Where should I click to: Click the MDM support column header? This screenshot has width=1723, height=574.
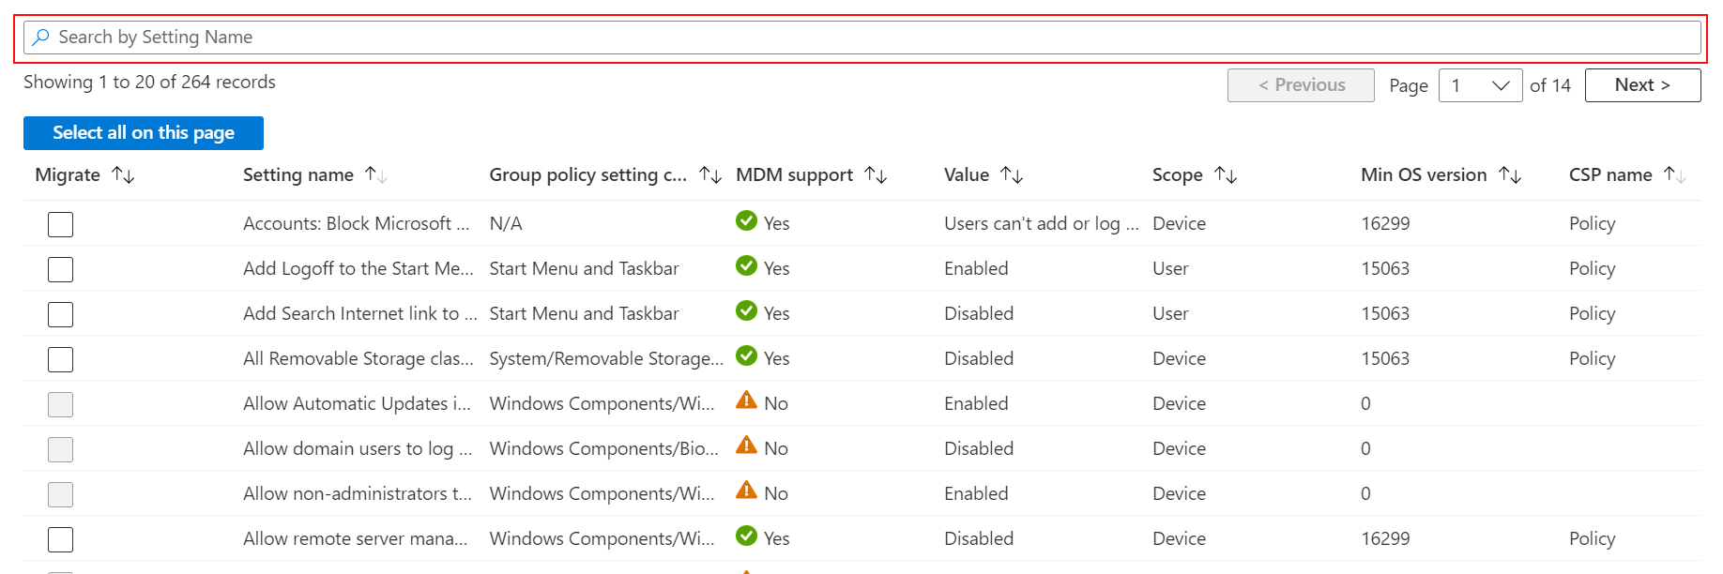(x=794, y=175)
